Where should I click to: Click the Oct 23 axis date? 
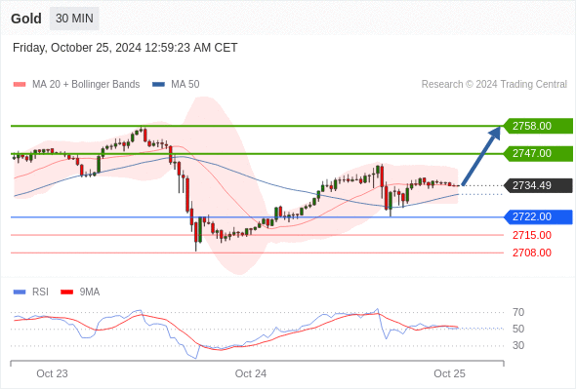click(52, 373)
